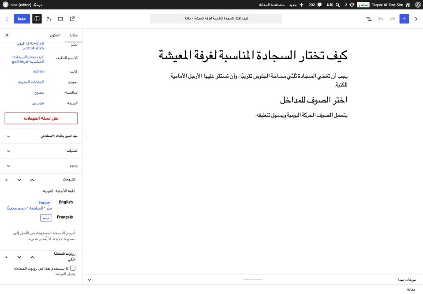Toggle the الترجمات panel triangle
This screenshot has width=423, height=294.
pos(7,180)
